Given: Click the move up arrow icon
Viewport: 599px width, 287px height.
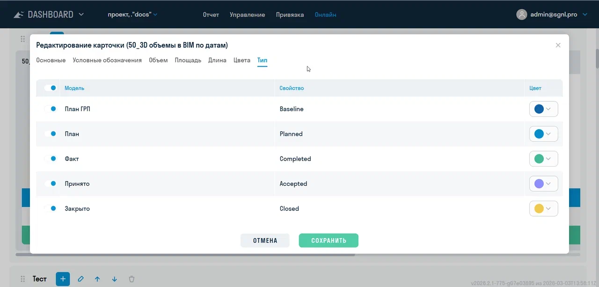Looking at the screenshot, I should click(97, 279).
